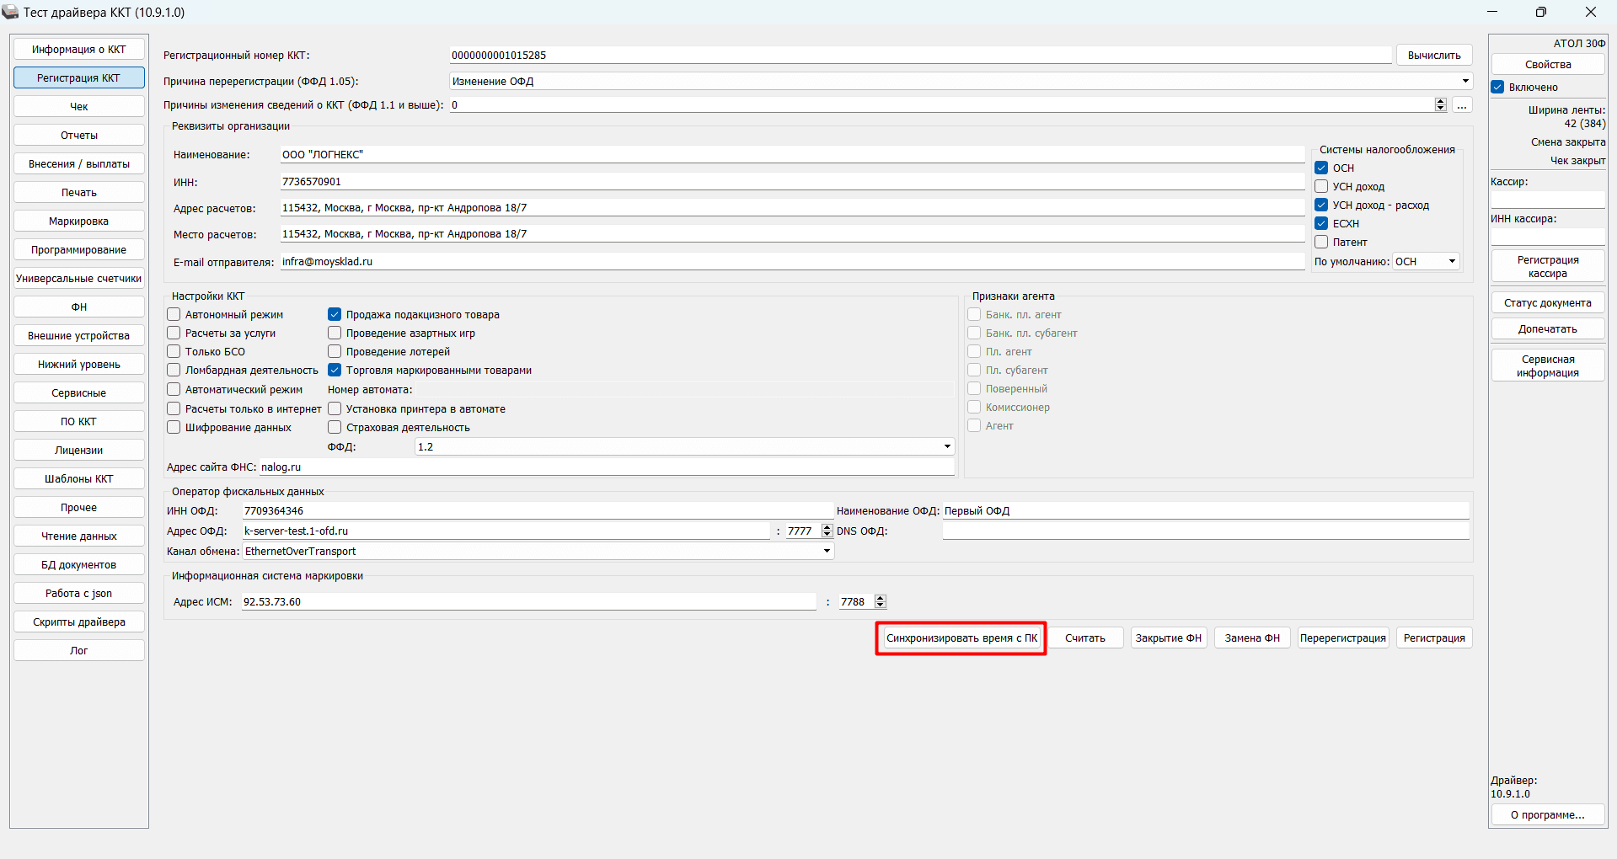Increase the ISM port 7788 with spinner

pos(881,598)
